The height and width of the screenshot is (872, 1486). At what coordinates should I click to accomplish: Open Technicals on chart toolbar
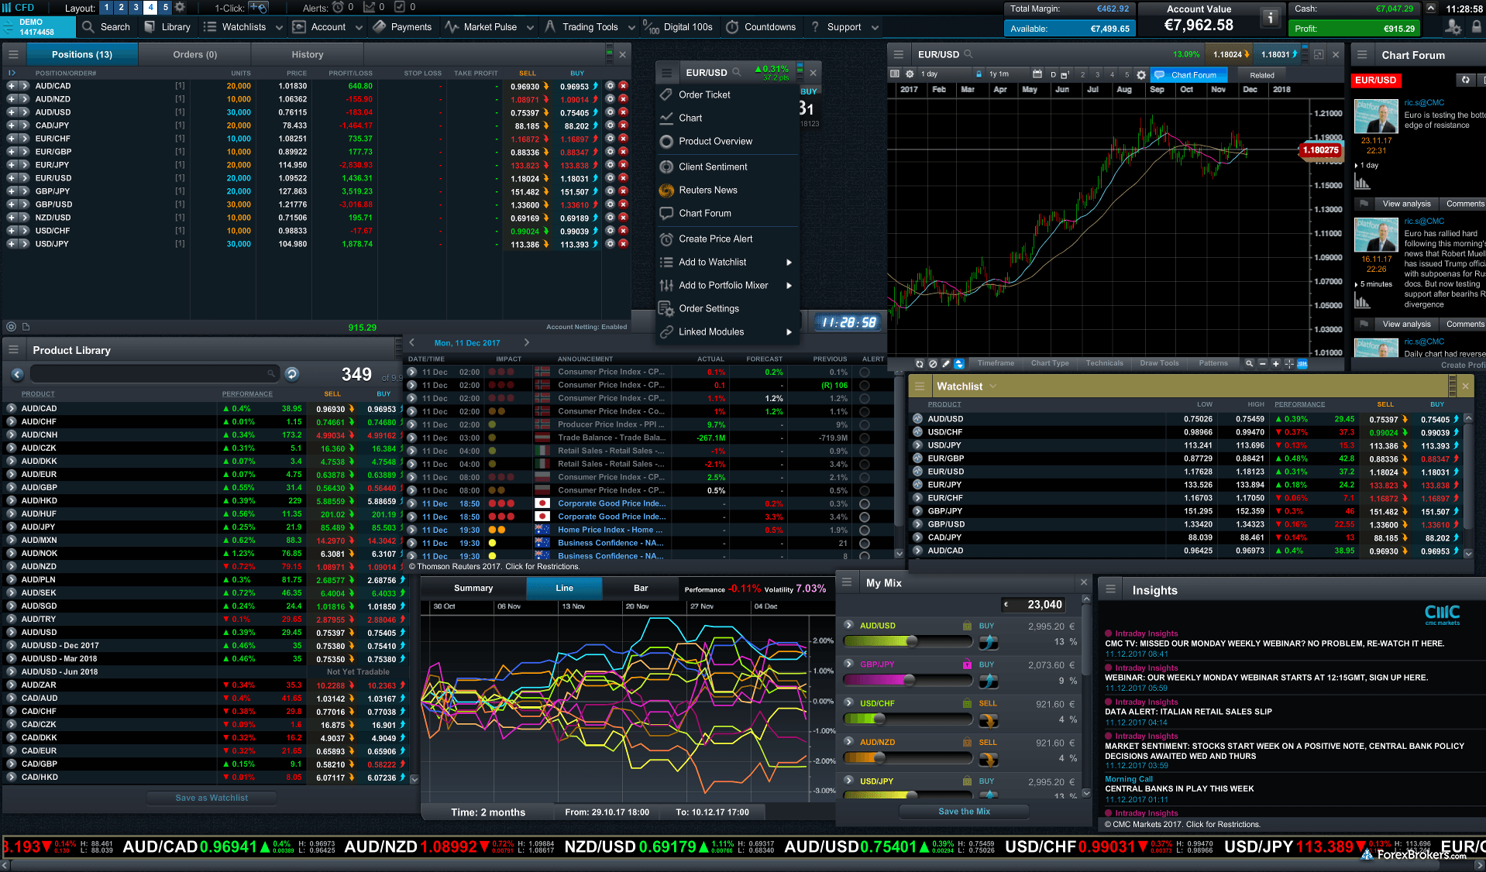[1104, 363]
